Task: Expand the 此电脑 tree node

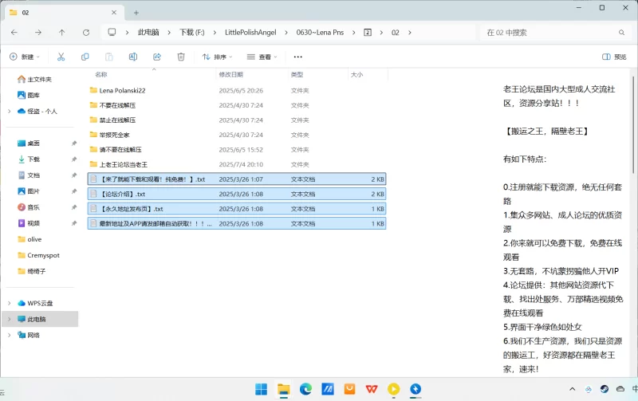Action: coord(10,319)
